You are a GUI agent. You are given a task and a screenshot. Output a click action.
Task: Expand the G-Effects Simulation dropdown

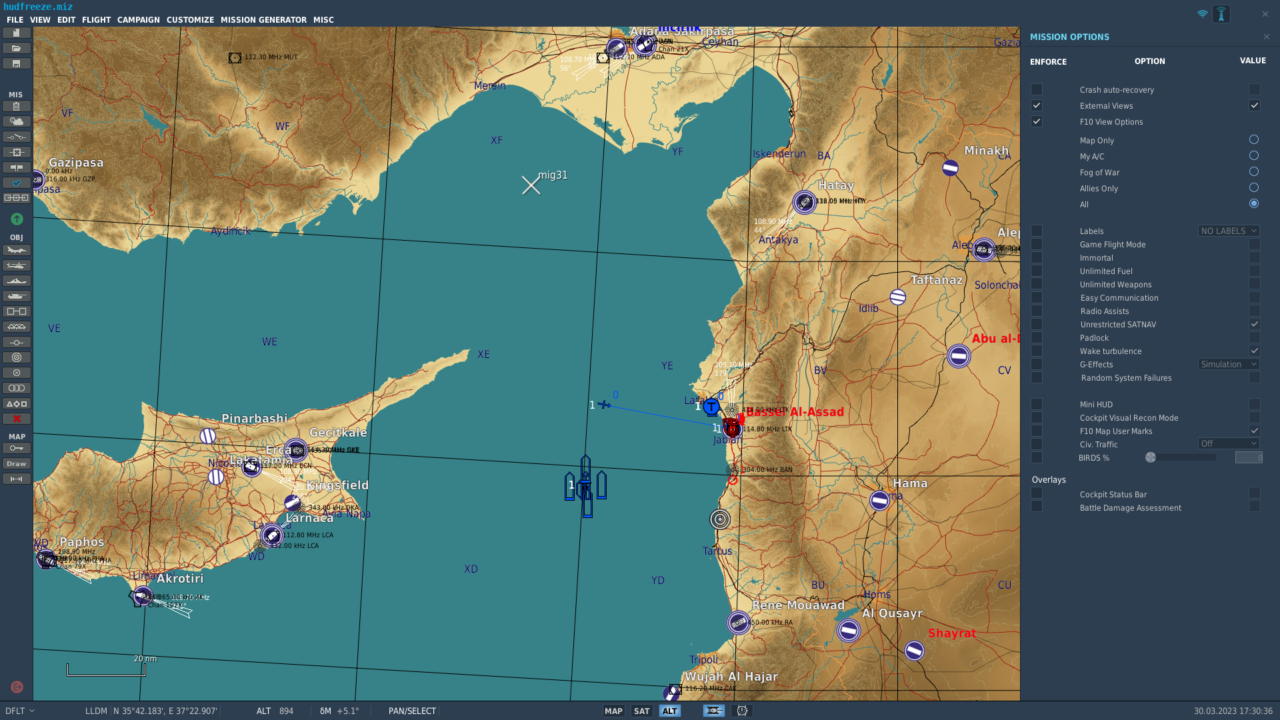(1229, 364)
